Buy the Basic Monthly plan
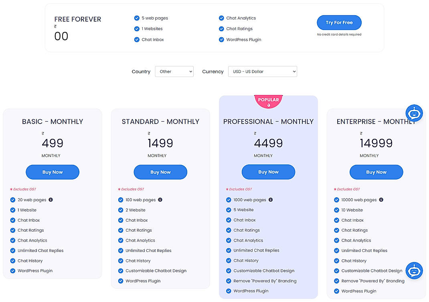429x302 pixels. click(53, 172)
